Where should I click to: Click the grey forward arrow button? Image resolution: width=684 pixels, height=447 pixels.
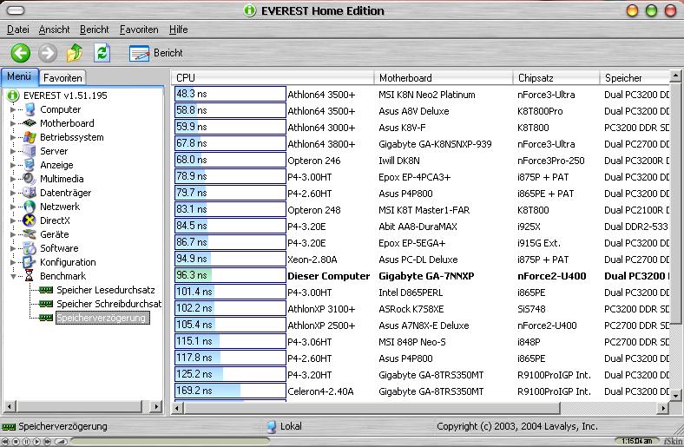(x=48, y=53)
